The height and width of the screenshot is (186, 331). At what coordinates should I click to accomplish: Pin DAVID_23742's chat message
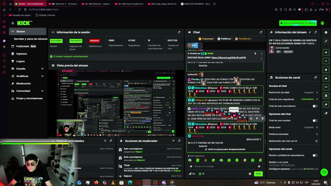[257, 119]
